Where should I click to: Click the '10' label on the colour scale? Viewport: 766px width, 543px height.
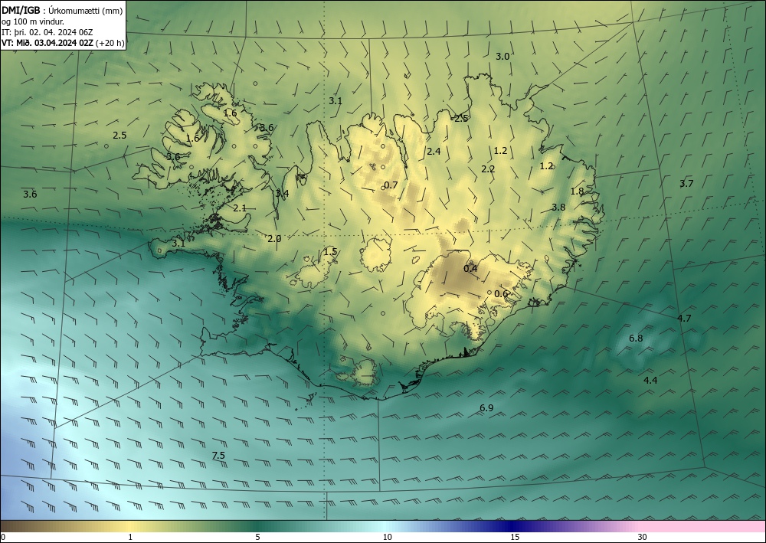click(x=387, y=537)
